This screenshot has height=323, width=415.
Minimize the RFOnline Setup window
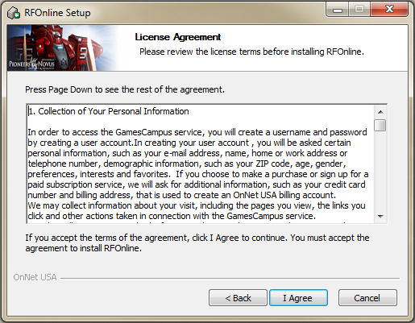coord(338,10)
